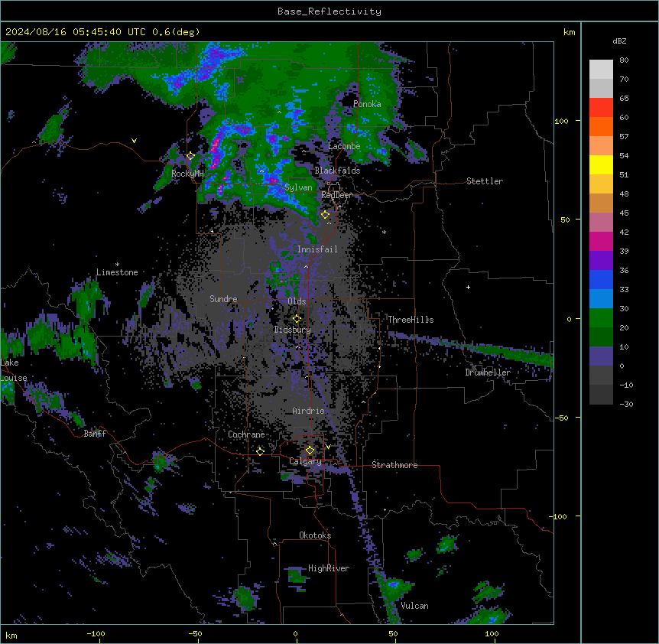Click the HighRiver town label
The height and width of the screenshot is (644, 659).
tap(329, 568)
